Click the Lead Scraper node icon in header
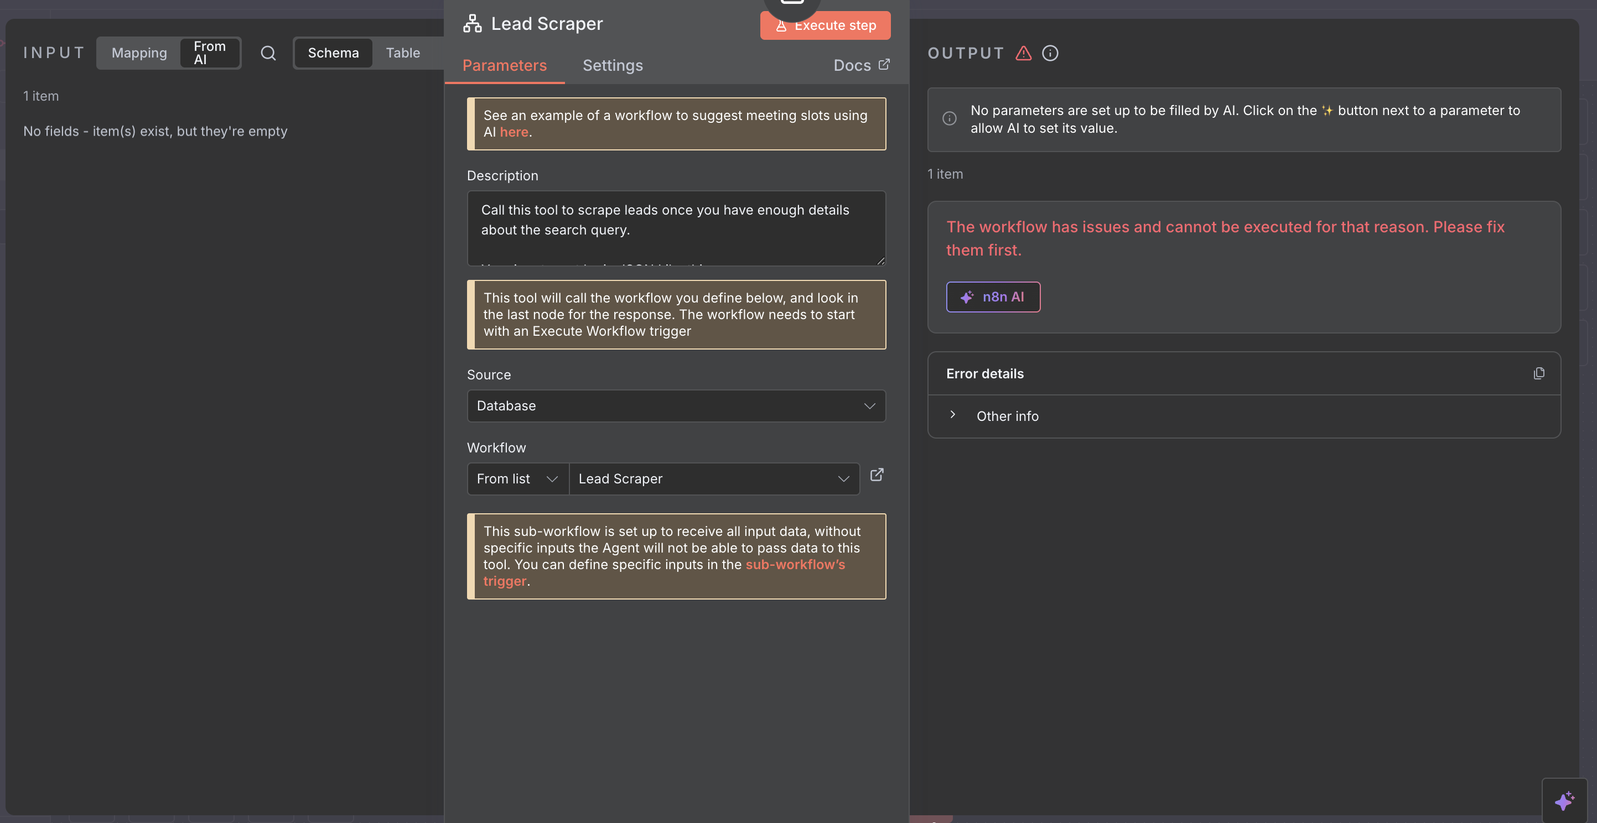 click(x=473, y=24)
